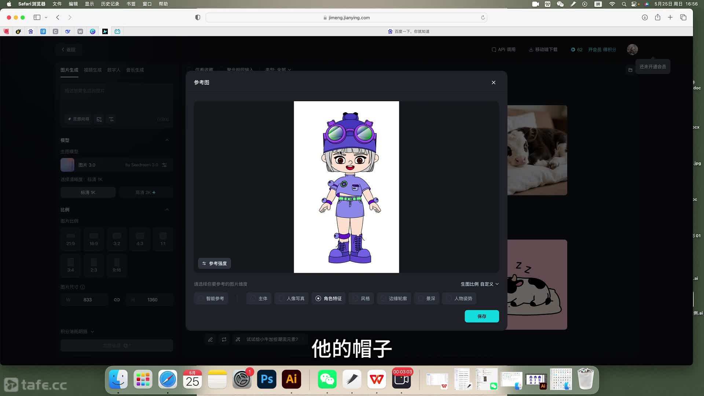
Task: Choose the 2:3 aspect ratio
Action: coord(94,265)
